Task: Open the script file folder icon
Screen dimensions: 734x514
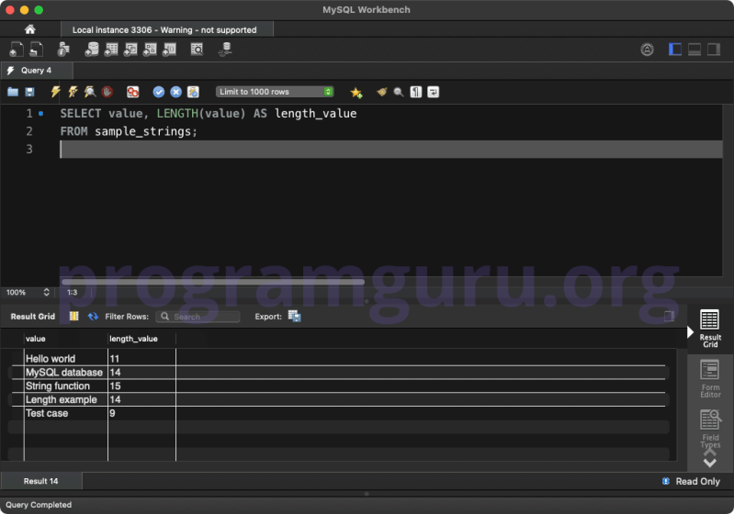Action: click(x=13, y=92)
